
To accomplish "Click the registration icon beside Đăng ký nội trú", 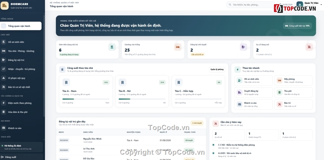I will pyautogui.click(x=3, y=60).
